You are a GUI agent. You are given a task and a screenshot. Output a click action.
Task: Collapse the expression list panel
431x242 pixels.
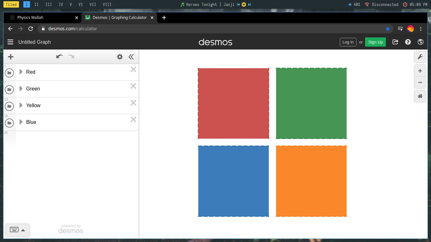coord(131,57)
